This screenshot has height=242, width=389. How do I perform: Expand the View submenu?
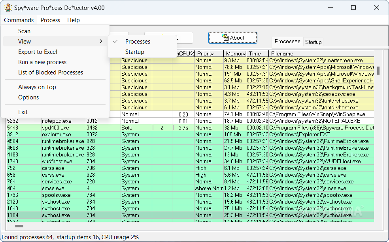click(x=55, y=42)
